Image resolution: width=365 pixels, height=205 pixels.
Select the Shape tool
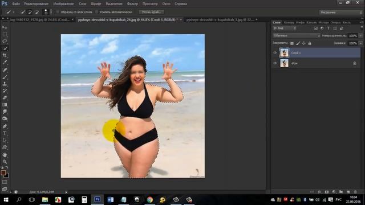click(5, 147)
